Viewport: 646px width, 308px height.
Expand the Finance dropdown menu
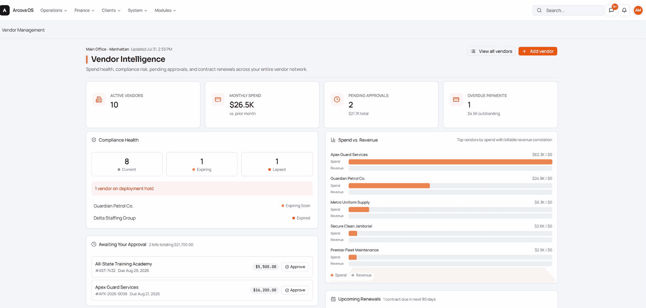[84, 10]
